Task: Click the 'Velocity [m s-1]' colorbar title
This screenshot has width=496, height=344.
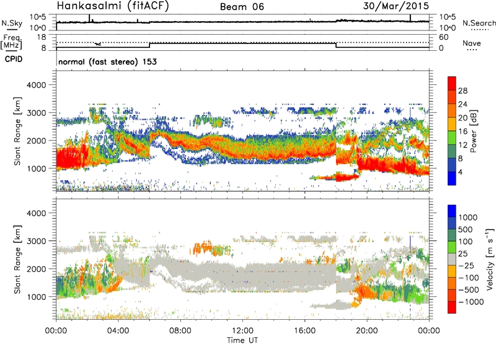Action: pos(490,259)
